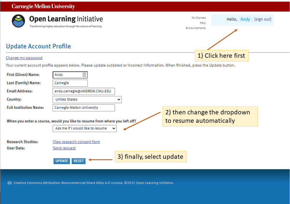The height and width of the screenshot is (204, 290).
Task: Click the Open Learning Initiative title text
Action: 66,19
